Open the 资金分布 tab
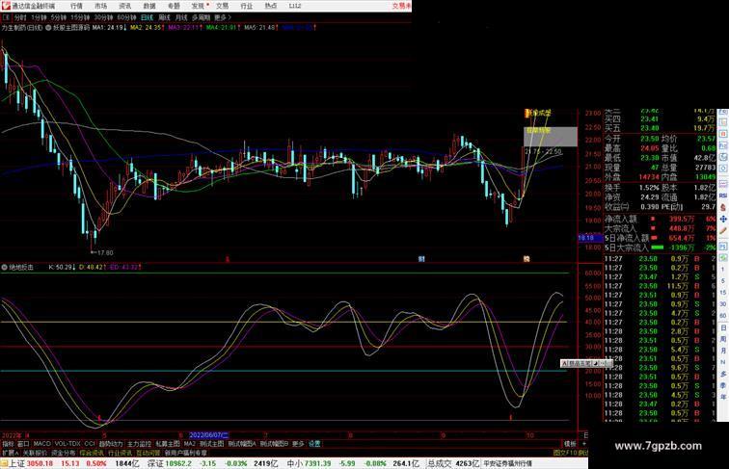This screenshot has height=469, width=729. pos(63,453)
